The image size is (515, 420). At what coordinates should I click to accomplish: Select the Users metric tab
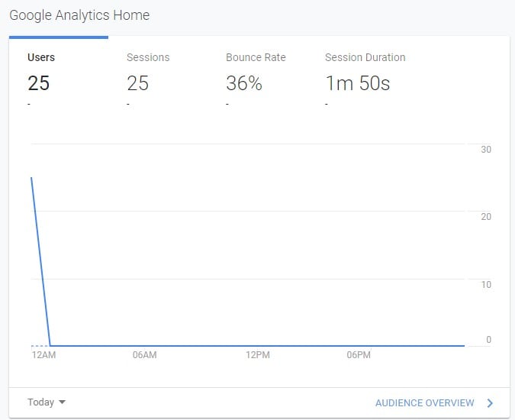tap(41, 57)
